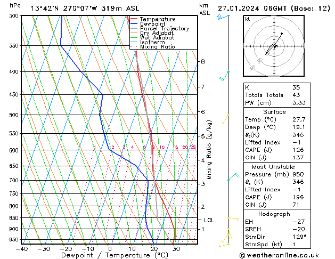Click the 300 hPa pressure label

(x=15, y=16)
